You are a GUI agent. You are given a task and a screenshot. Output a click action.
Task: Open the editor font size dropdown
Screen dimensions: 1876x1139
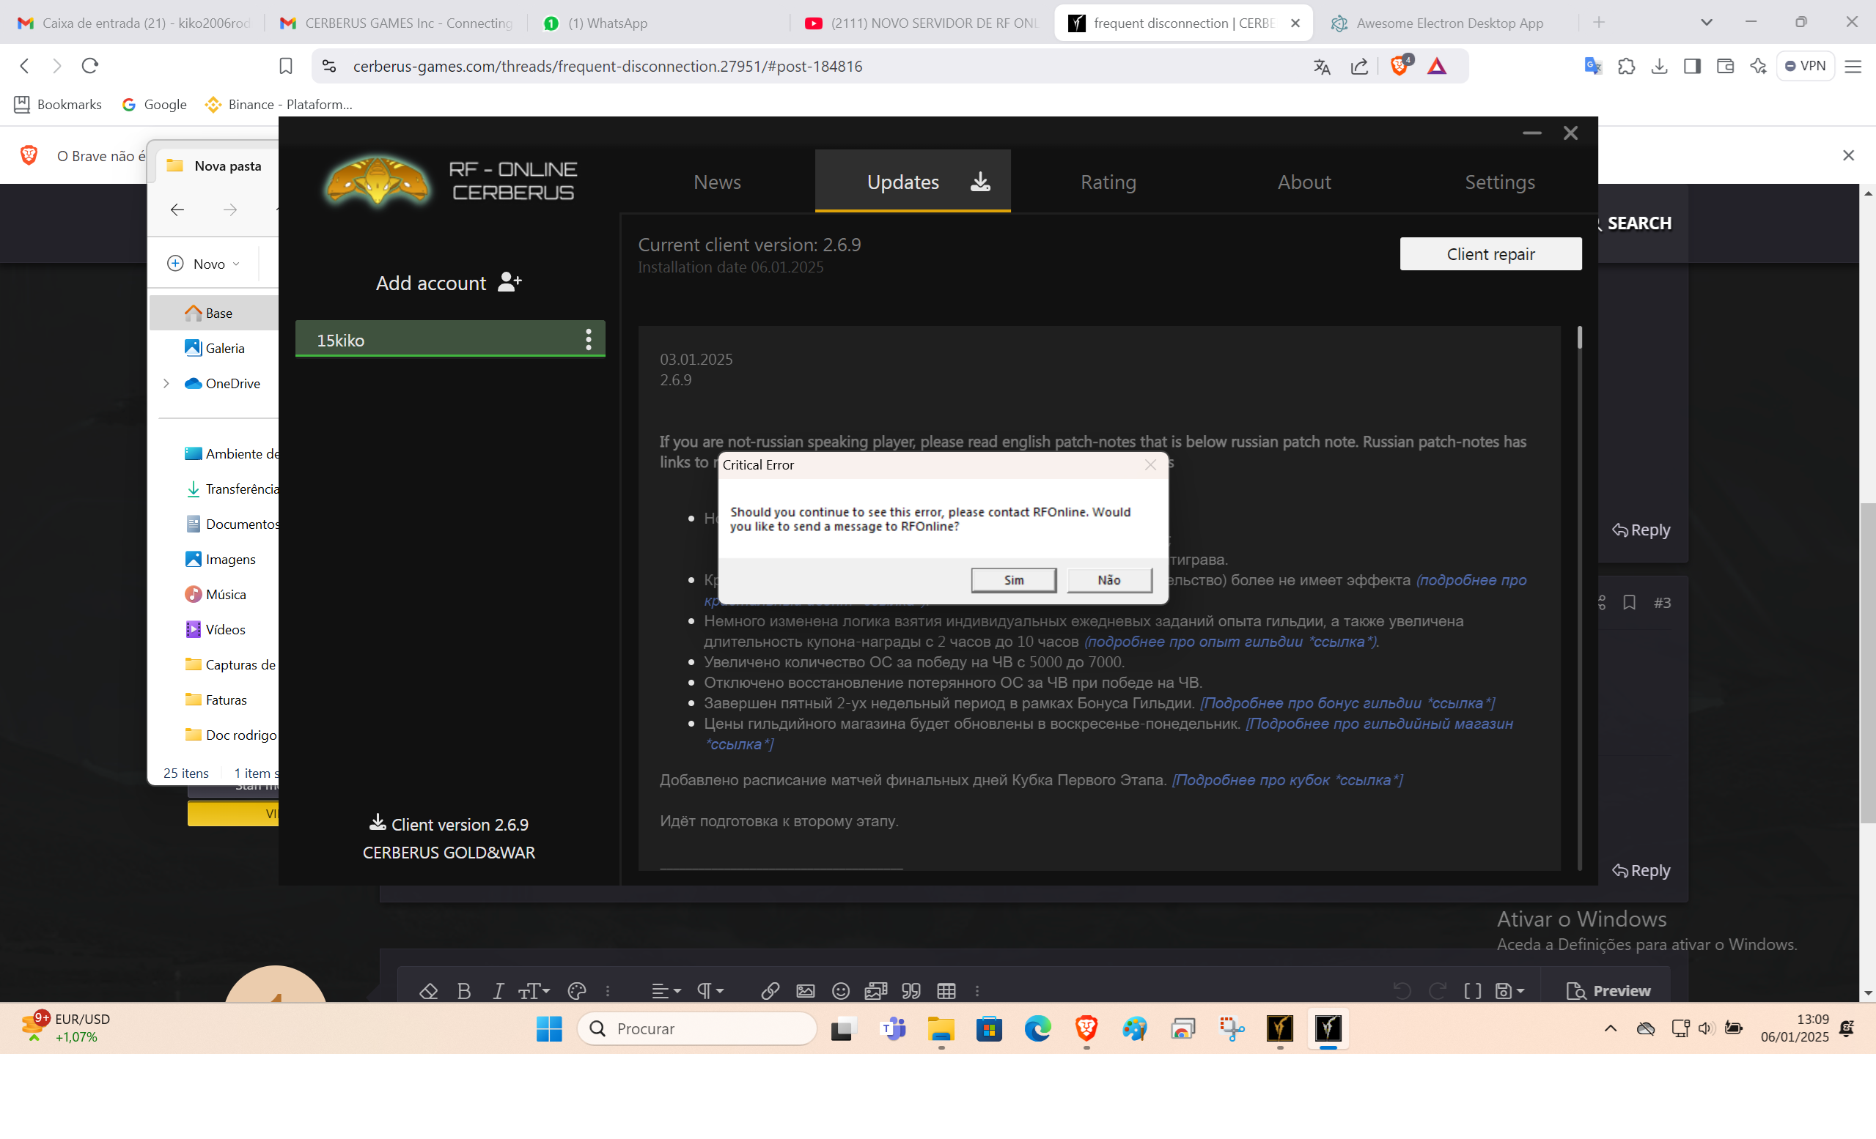[x=534, y=990]
